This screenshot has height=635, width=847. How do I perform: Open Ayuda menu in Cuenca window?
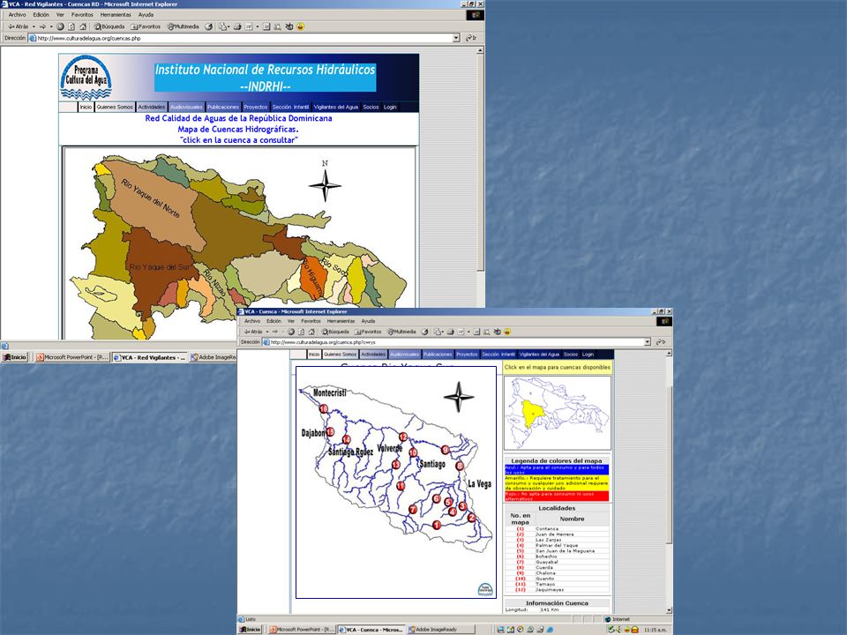(368, 321)
